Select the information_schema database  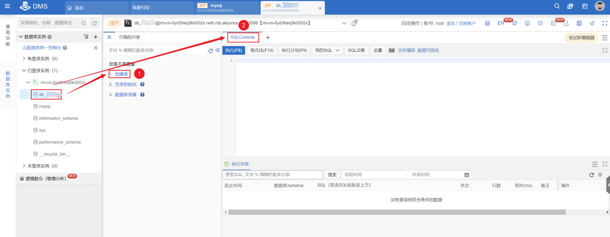(x=58, y=118)
